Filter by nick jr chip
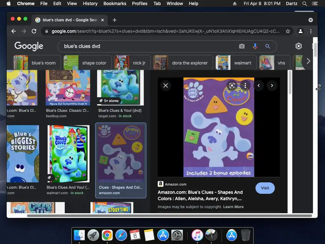This screenshot has width=325, height=244. (x=132, y=63)
